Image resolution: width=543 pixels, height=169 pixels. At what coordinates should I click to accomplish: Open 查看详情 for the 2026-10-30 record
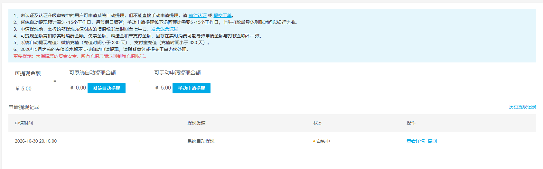[416, 141]
